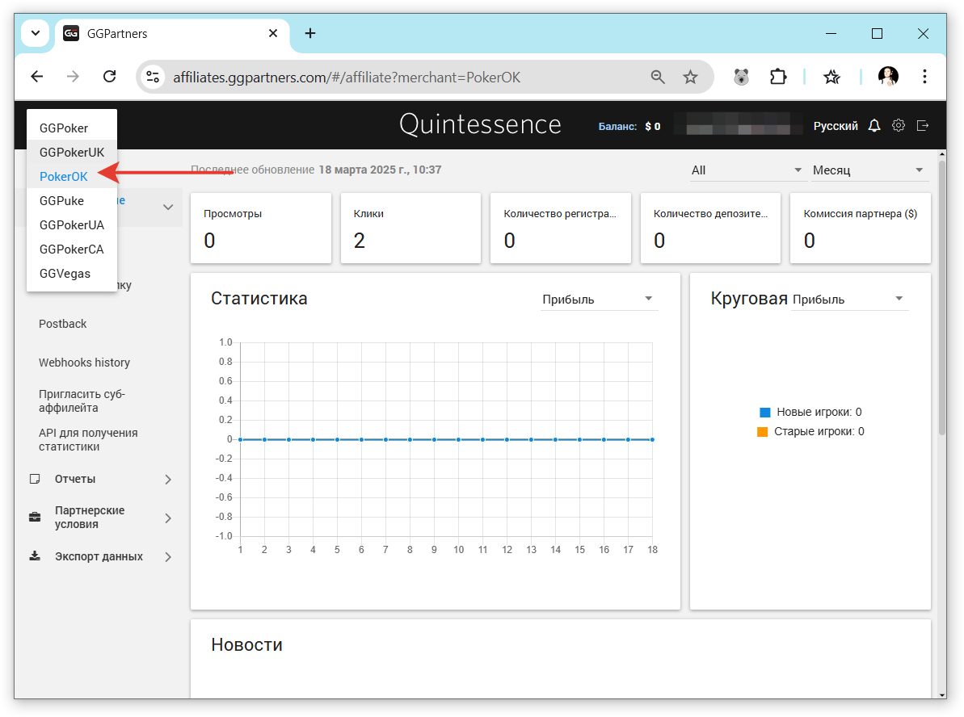
Task: Select GGPokerUA from the merchant list
Action: point(72,224)
